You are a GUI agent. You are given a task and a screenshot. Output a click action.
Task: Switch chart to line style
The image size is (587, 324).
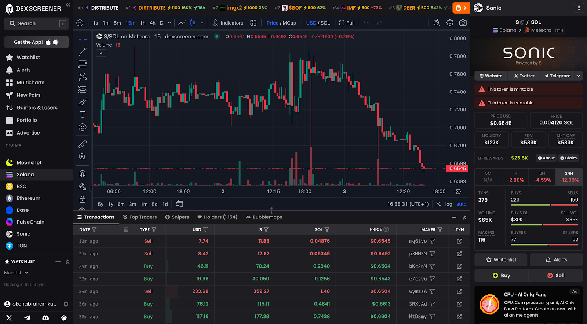182,23
